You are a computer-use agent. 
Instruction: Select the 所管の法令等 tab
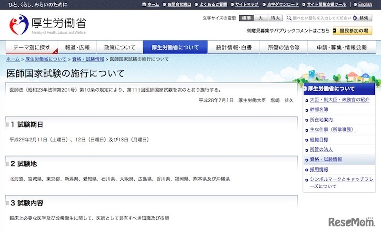(x=283, y=48)
